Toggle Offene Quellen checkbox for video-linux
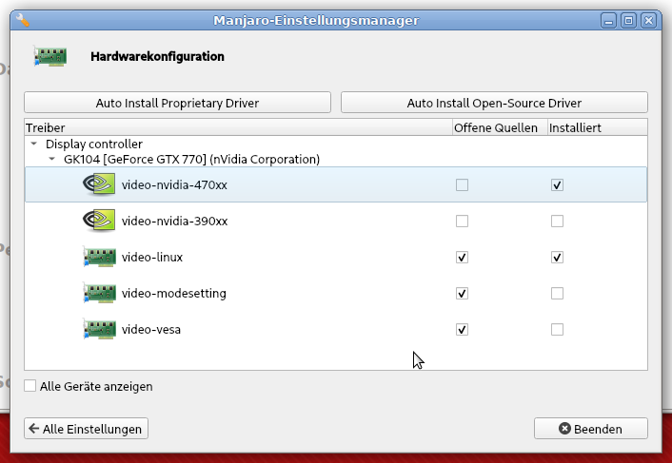This screenshot has height=463, width=672. click(462, 258)
